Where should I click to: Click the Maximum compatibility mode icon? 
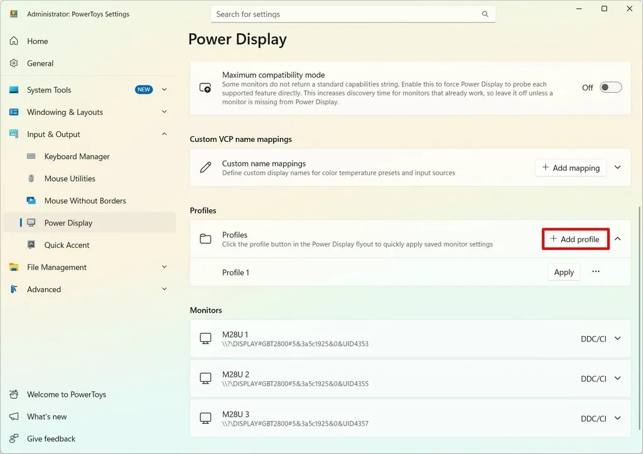(x=205, y=88)
